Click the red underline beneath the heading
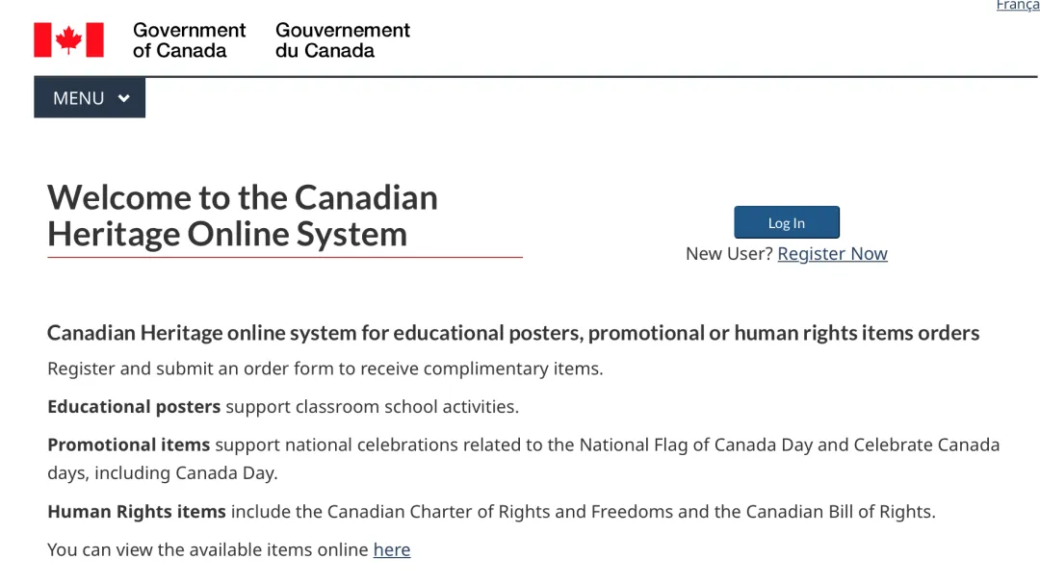 point(285,258)
